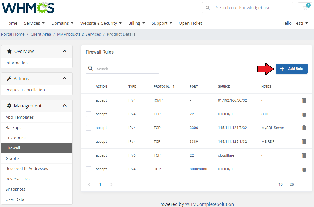Image resolution: width=314 pixels, height=207 pixels.
Task: Click the WHMCS logo
Action: pos(28,8)
